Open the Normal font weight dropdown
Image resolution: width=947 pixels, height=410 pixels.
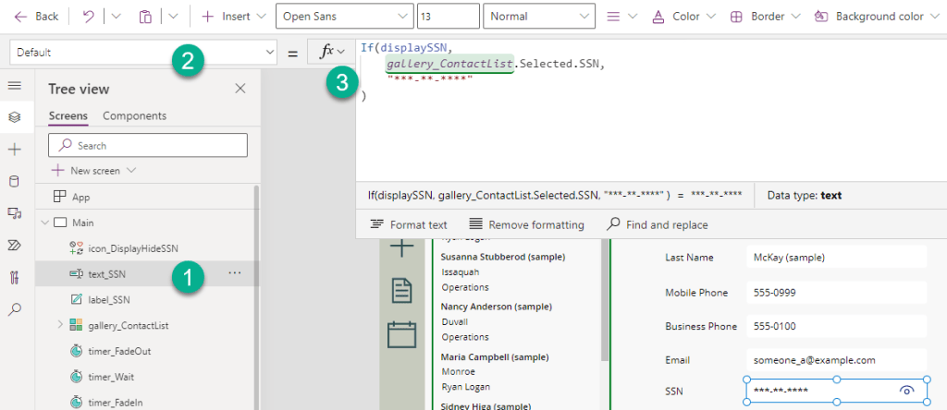coord(539,17)
